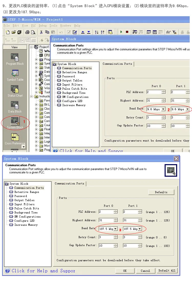This screenshot has width=192, height=281.
Task: Open Status Chart in the View bar
Action: coord(15,91)
